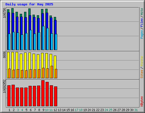Click the cyan Pages bar for day 6

click(x=31, y=40)
